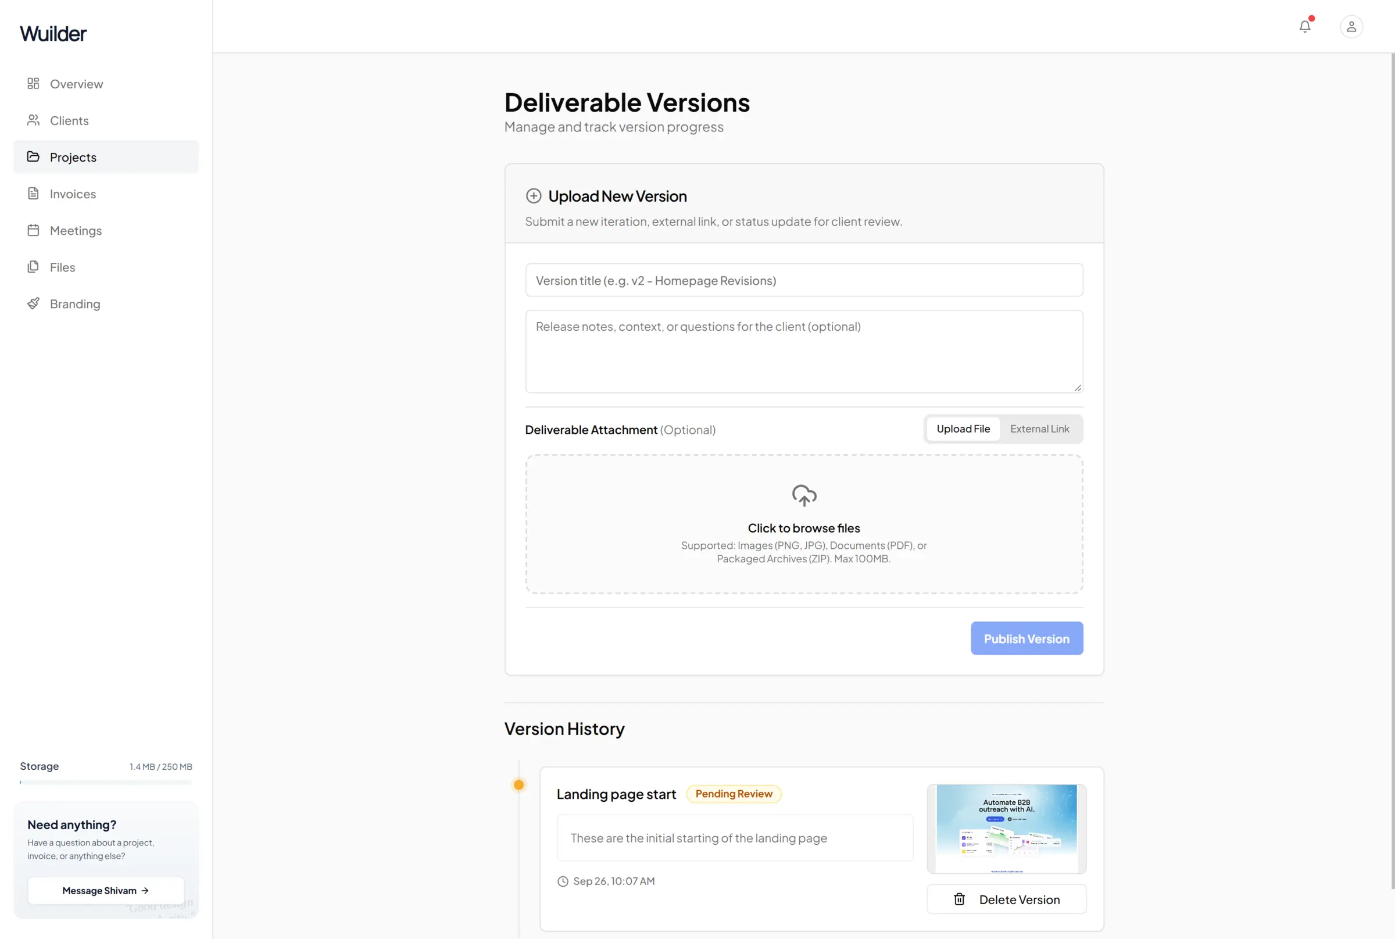Image resolution: width=1395 pixels, height=939 pixels.
Task: Switch attachment mode to Upload File
Action: tap(963, 429)
